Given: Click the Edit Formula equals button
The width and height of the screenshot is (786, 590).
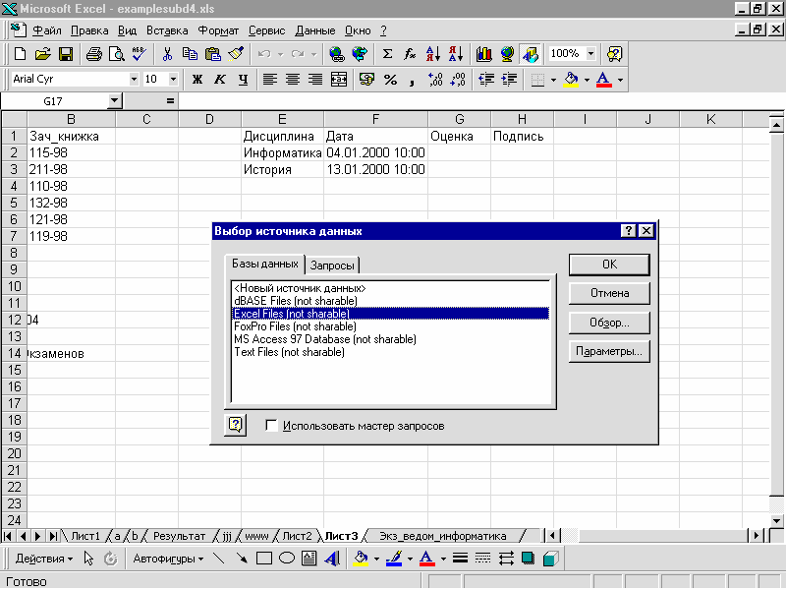Looking at the screenshot, I should pos(170,101).
